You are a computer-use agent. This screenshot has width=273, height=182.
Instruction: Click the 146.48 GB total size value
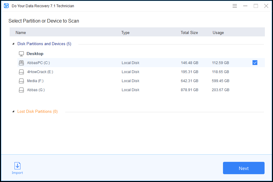pos(190,63)
